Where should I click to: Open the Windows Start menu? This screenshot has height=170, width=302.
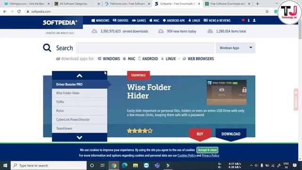[x=5, y=165]
